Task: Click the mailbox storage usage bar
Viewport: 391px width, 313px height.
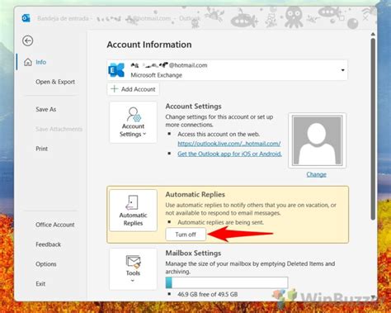Action: click(x=227, y=282)
